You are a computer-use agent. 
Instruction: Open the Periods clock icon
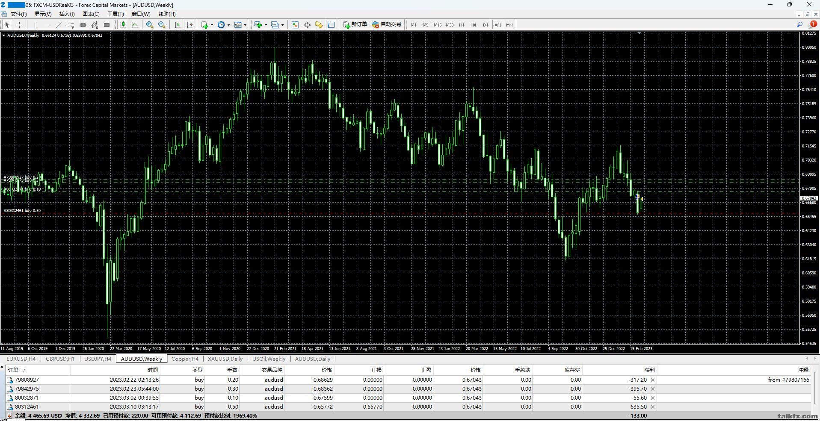click(x=221, y=25)
